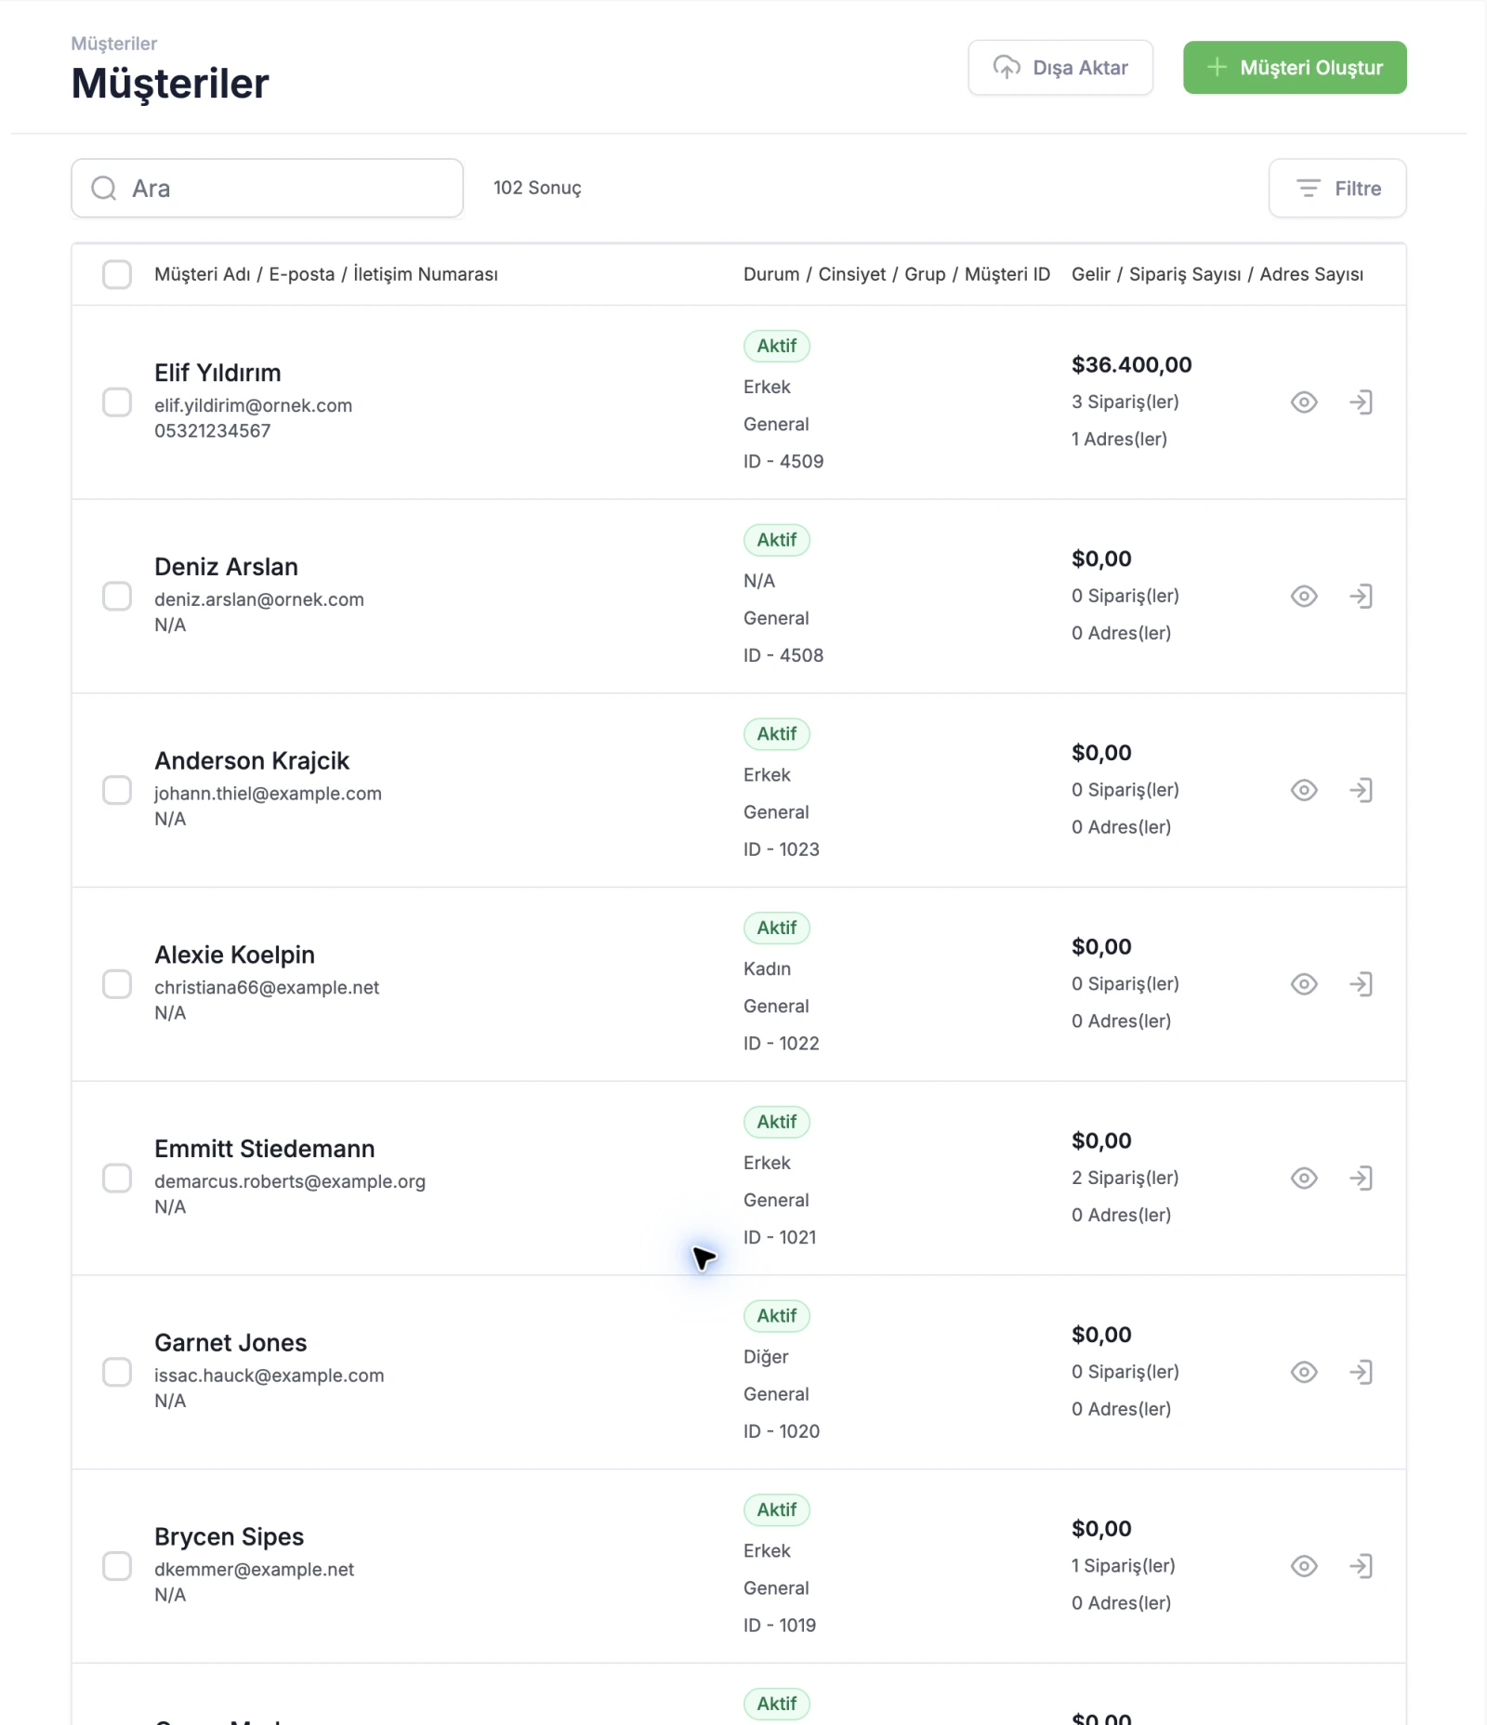Select Brycen Sipes row checkbox
The image size is (1487, 1725).
click(x=117, y=1566)
